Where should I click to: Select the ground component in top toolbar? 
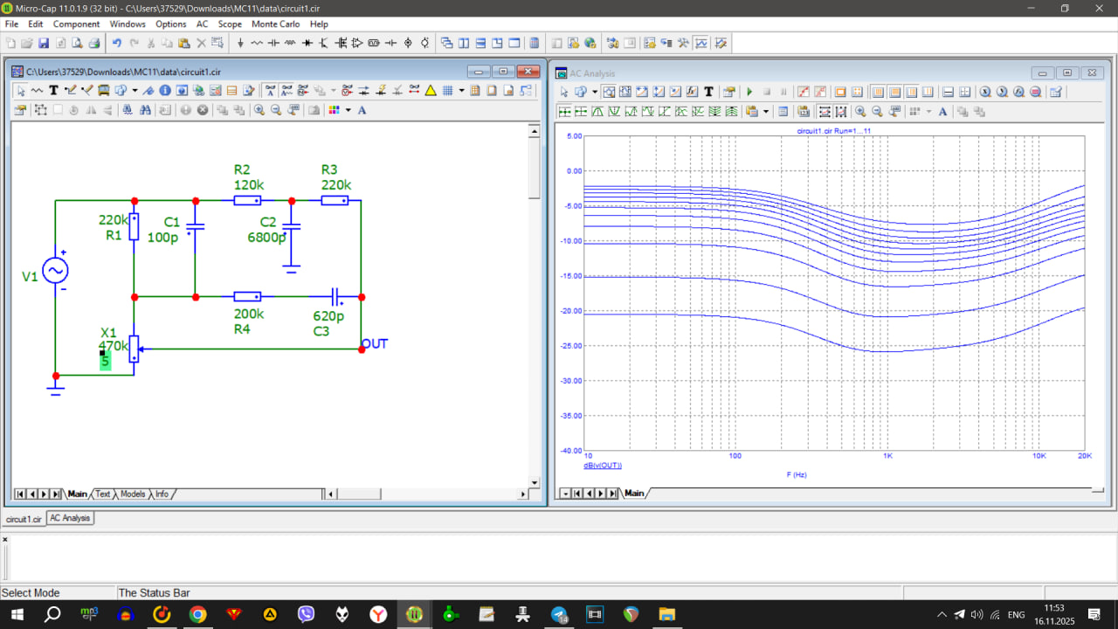240,43
